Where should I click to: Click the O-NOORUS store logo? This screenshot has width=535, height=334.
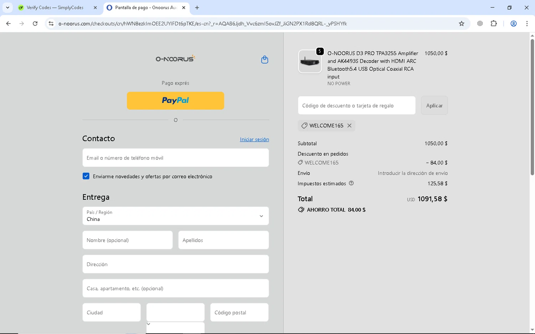tap(175, 58)
